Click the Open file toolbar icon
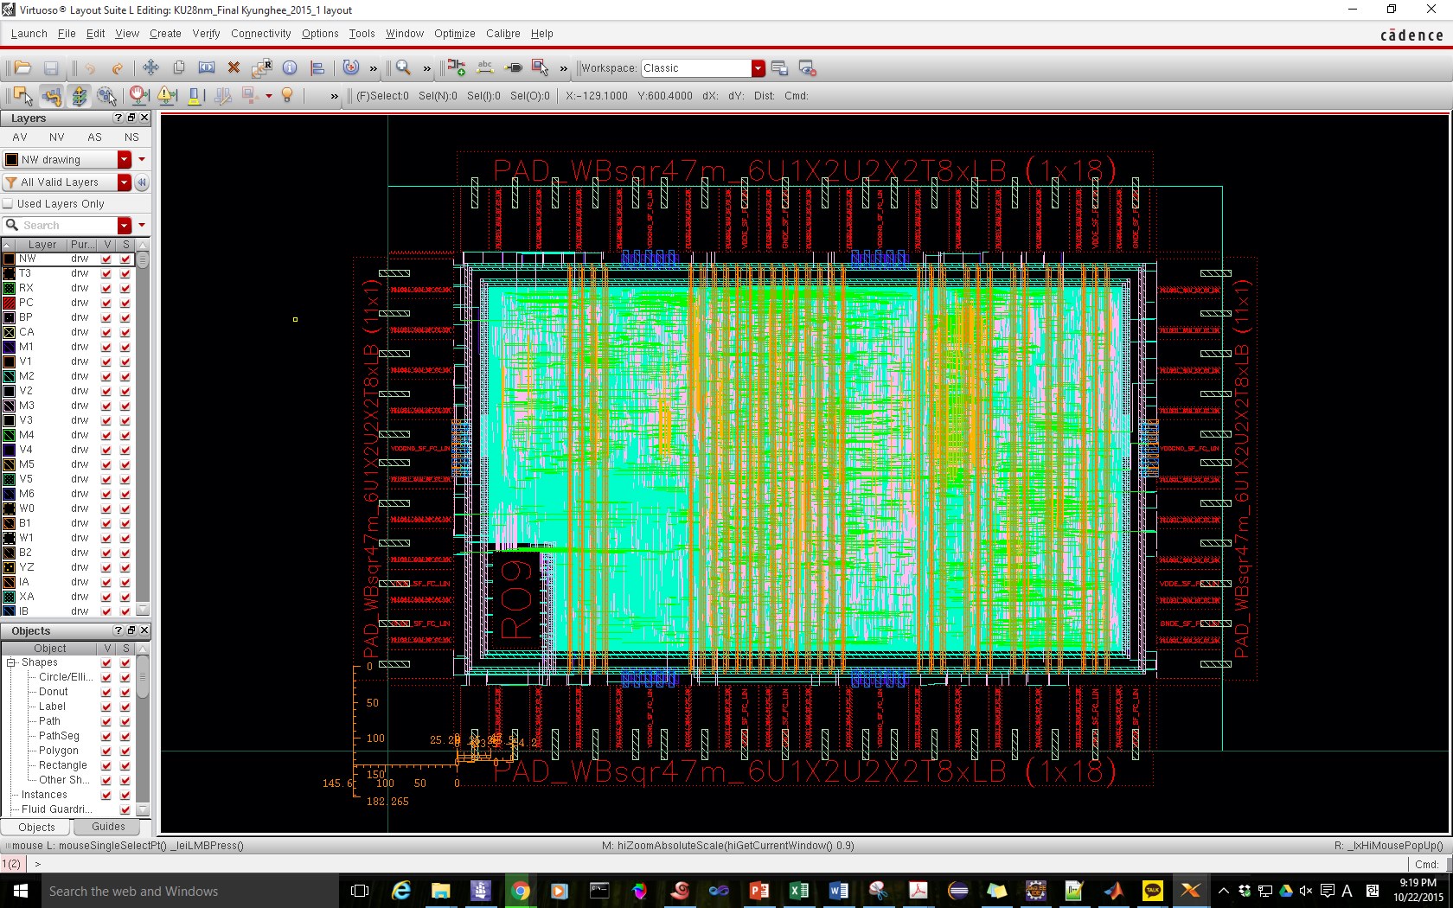Viewport: 1453px width, 908px height. click(x=22, y=67)
